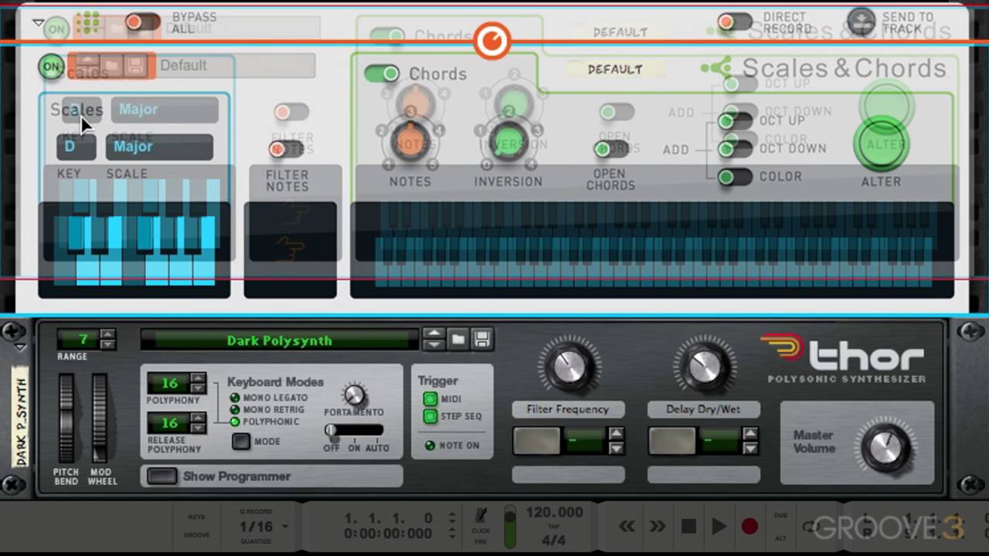Select Polyphonic keyboard mode
Viewport: 989px width, 556px height.
click(x=235, y=422)
